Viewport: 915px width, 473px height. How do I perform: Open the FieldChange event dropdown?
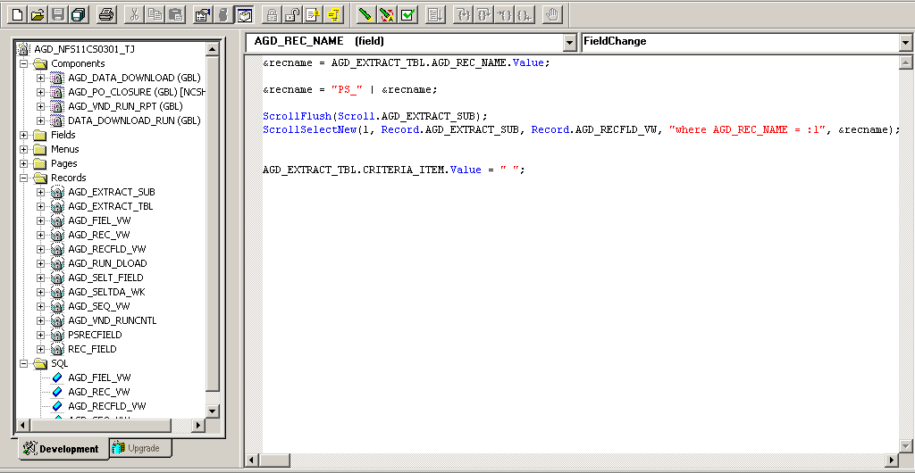pyautogui.click(x=906, y=42)
